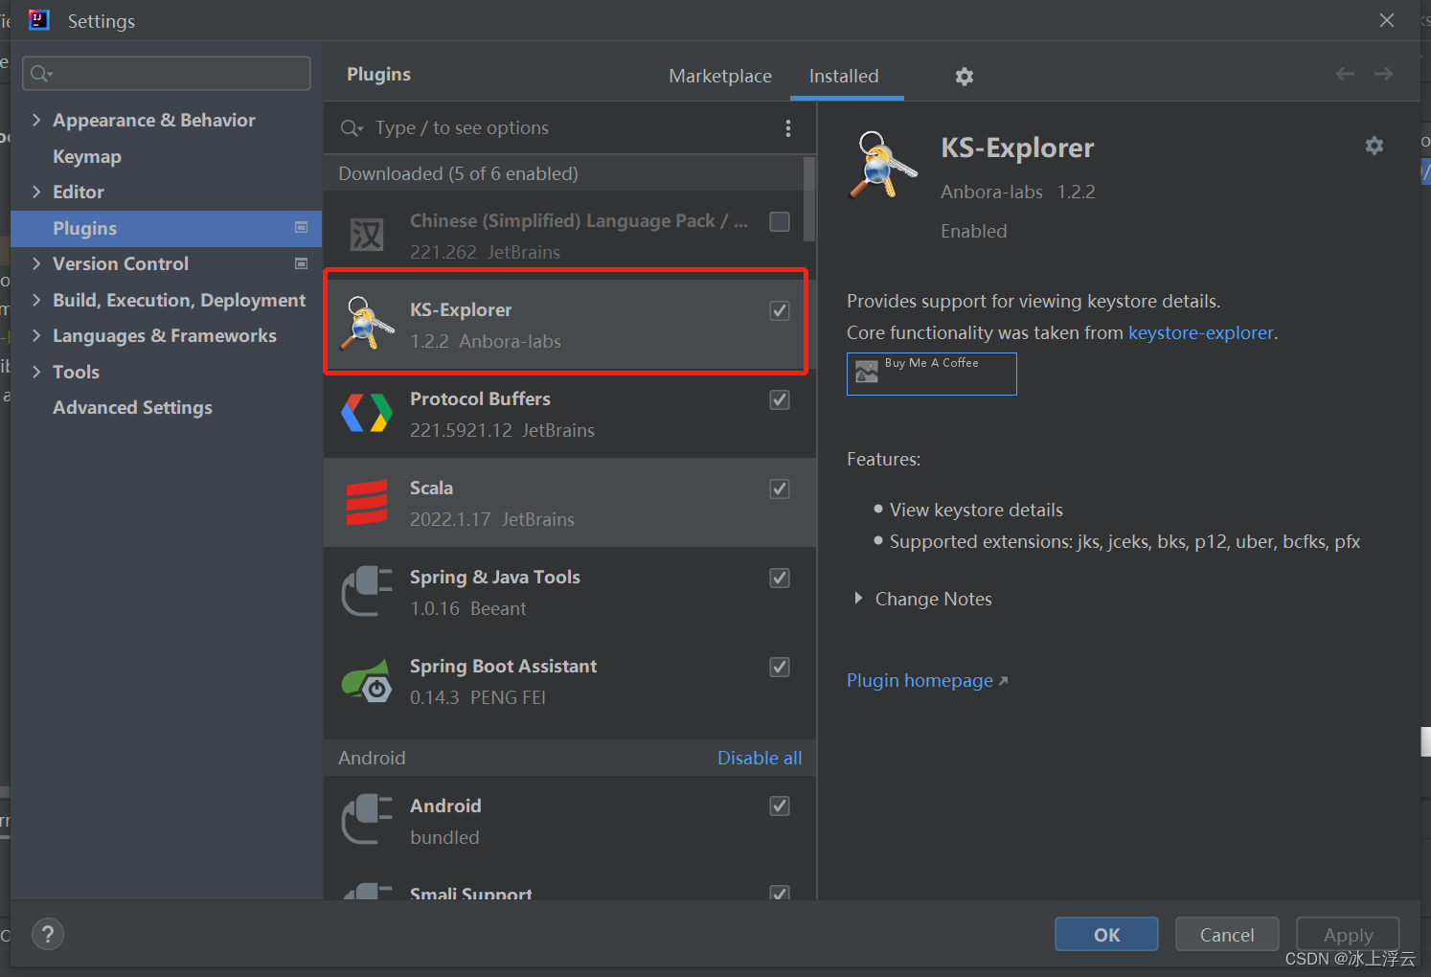This screenshot has height=977, width=1431.
Task: Expand Appearance & Behavior settings
Action: pyautogui.click(x=36, y=120)
